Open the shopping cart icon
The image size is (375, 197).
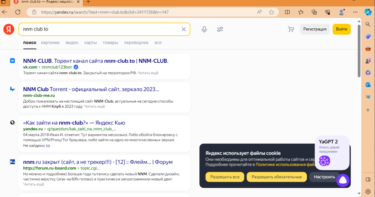291,29
